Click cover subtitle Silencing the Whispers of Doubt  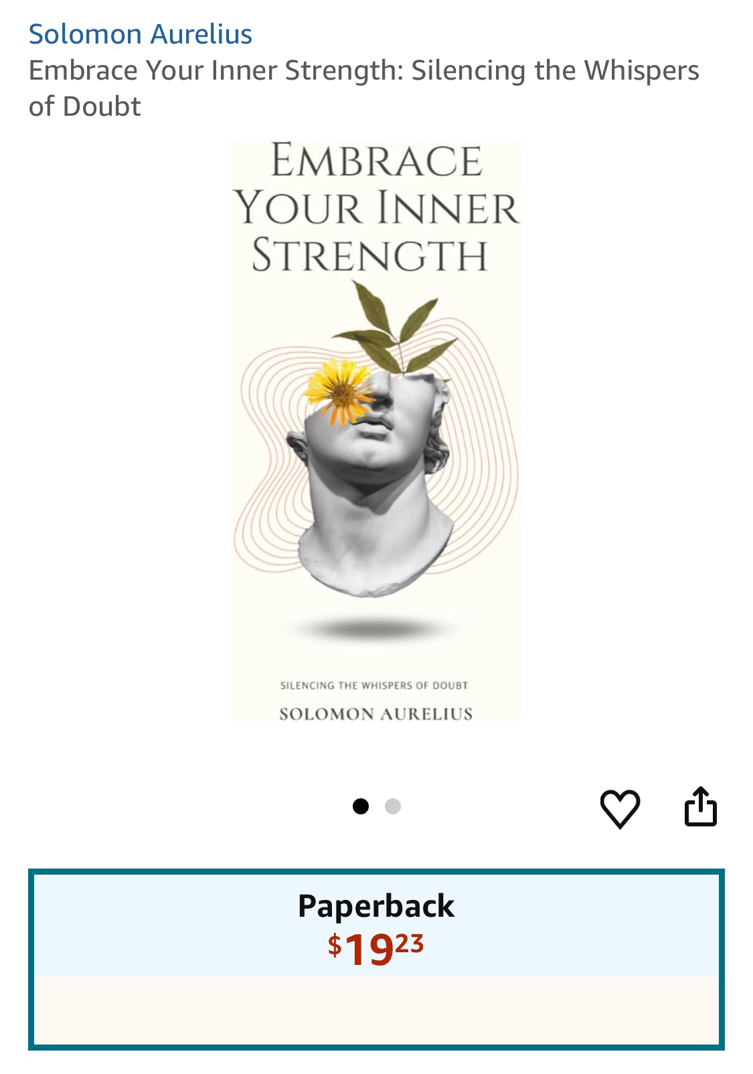pyautogui.click(x=374, y=685)
